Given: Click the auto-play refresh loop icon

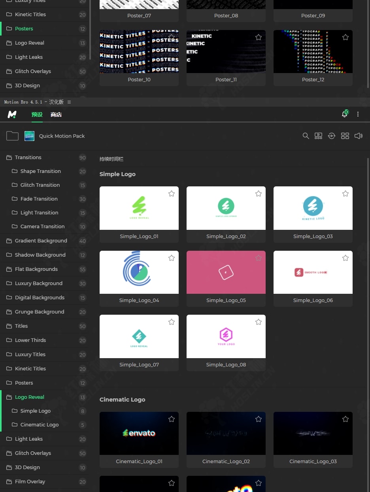Looking at the screenshot, I should click(332, 136).
